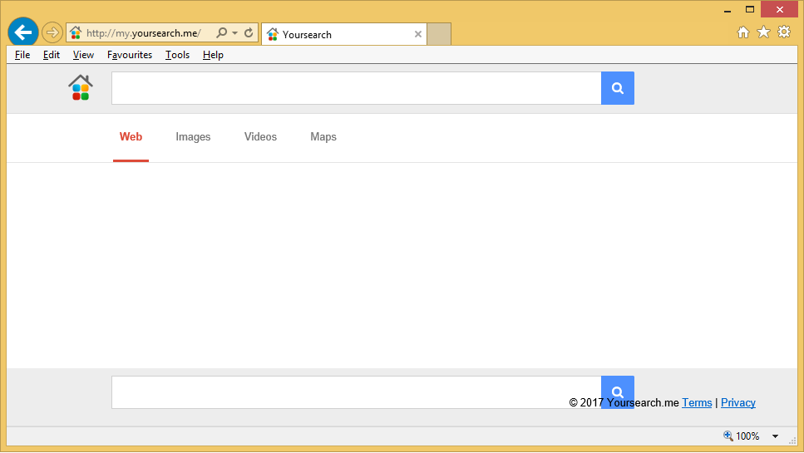Screen dimensions: 804x453
Task: Select the Yoursearch browser tab
Action: (x=344, y=34)
